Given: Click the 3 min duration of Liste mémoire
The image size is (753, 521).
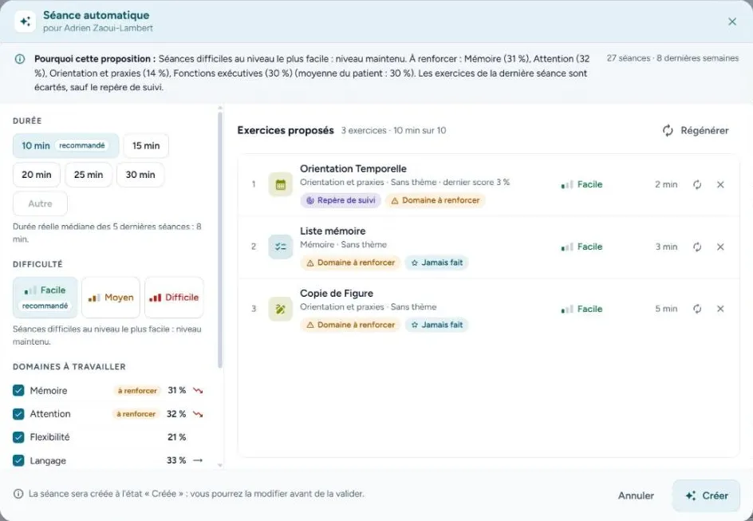Looking at the screenshot, I should pos(666,247).
